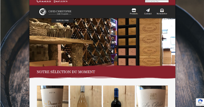This screenshot has height=107, width=204.
Task: Open the Produits menu item
Action: coord(134,14)
